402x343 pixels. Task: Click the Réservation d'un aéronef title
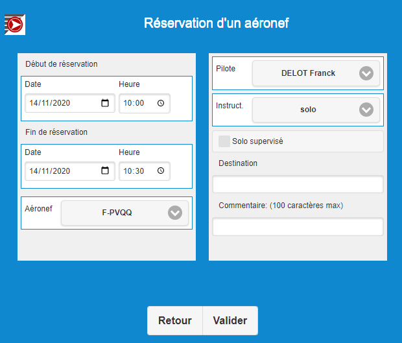(x=217, y=23)
